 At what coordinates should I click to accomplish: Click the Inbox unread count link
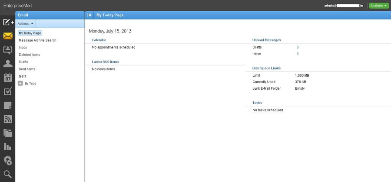pyautogui.click(x=298, y=54)
